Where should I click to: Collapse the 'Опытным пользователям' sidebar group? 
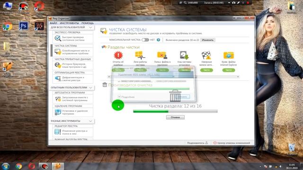pos(90,87)
